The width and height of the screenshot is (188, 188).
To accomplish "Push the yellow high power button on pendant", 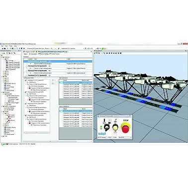I will coord(115,127).
